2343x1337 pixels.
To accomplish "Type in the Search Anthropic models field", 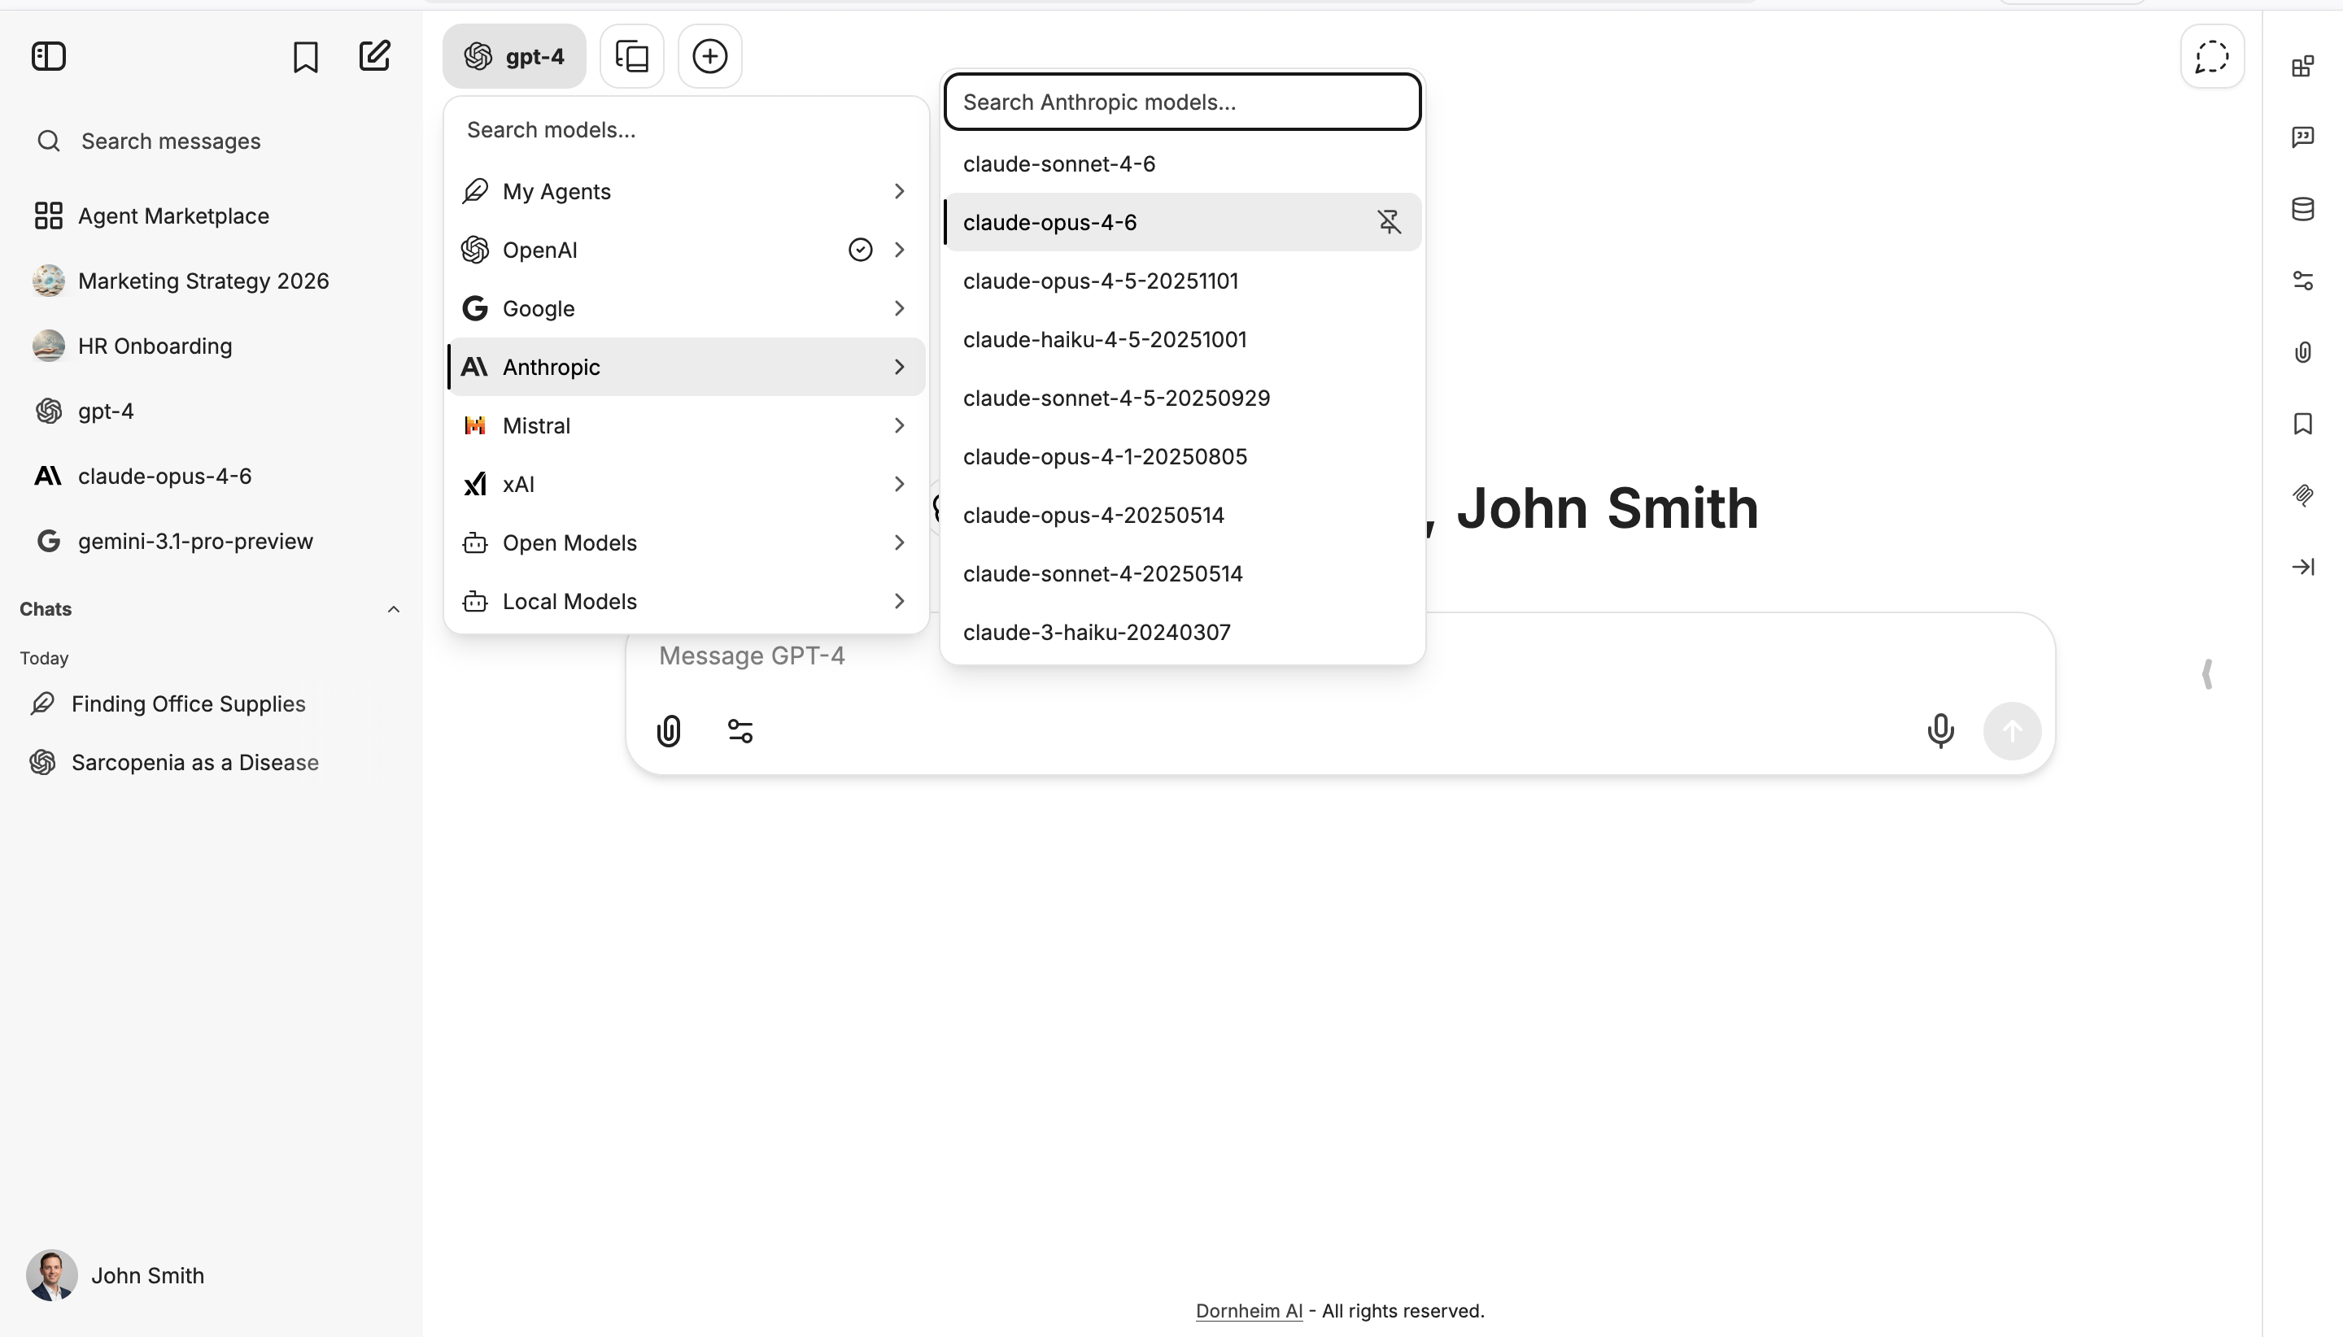I will point(1180,102).
